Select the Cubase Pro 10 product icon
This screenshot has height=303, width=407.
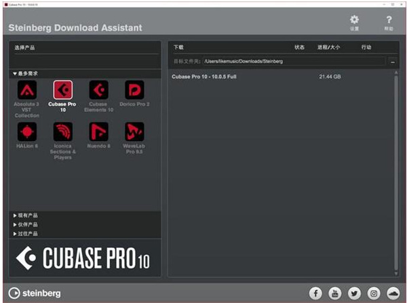point(63,90)
